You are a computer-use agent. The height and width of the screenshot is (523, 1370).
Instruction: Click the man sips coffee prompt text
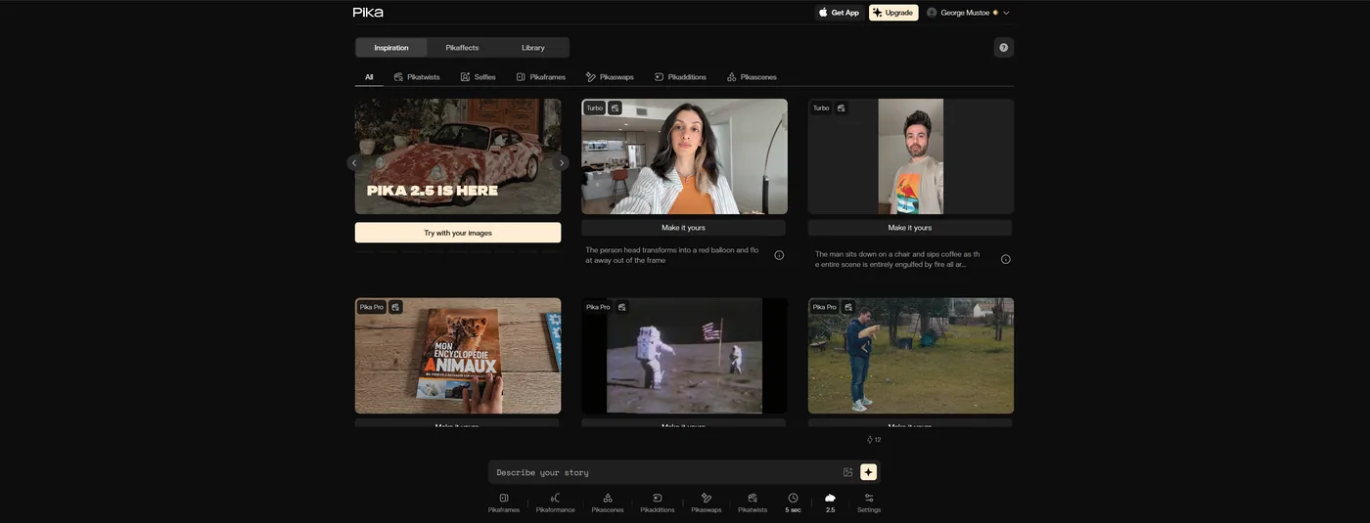pyautogui.click(x=897, y=259)
